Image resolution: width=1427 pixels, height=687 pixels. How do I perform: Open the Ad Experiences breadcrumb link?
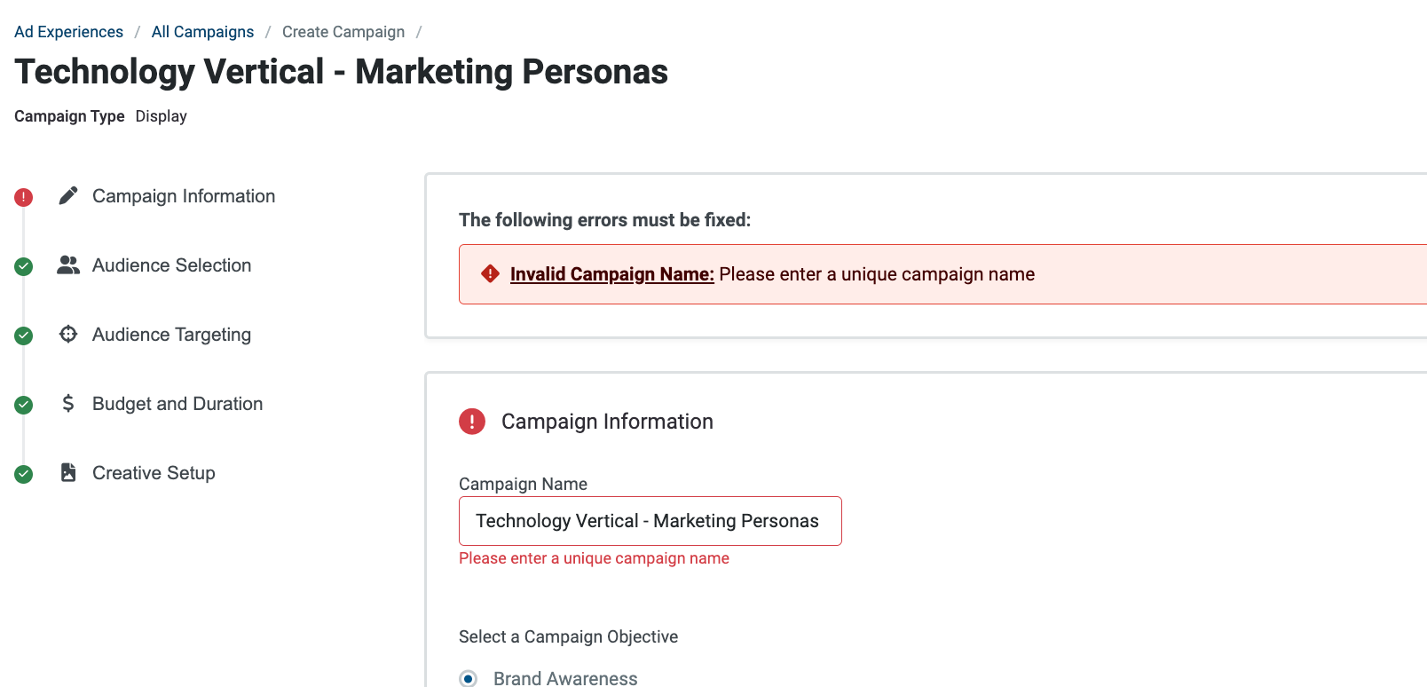pos(68,32)
